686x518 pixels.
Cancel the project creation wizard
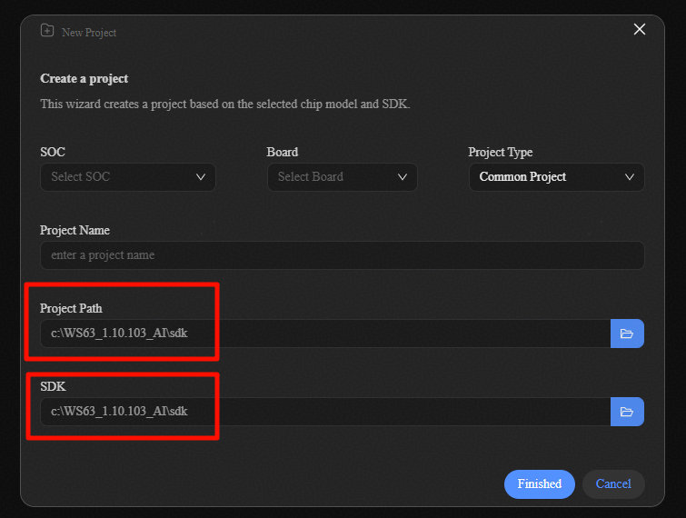point(612,483)
